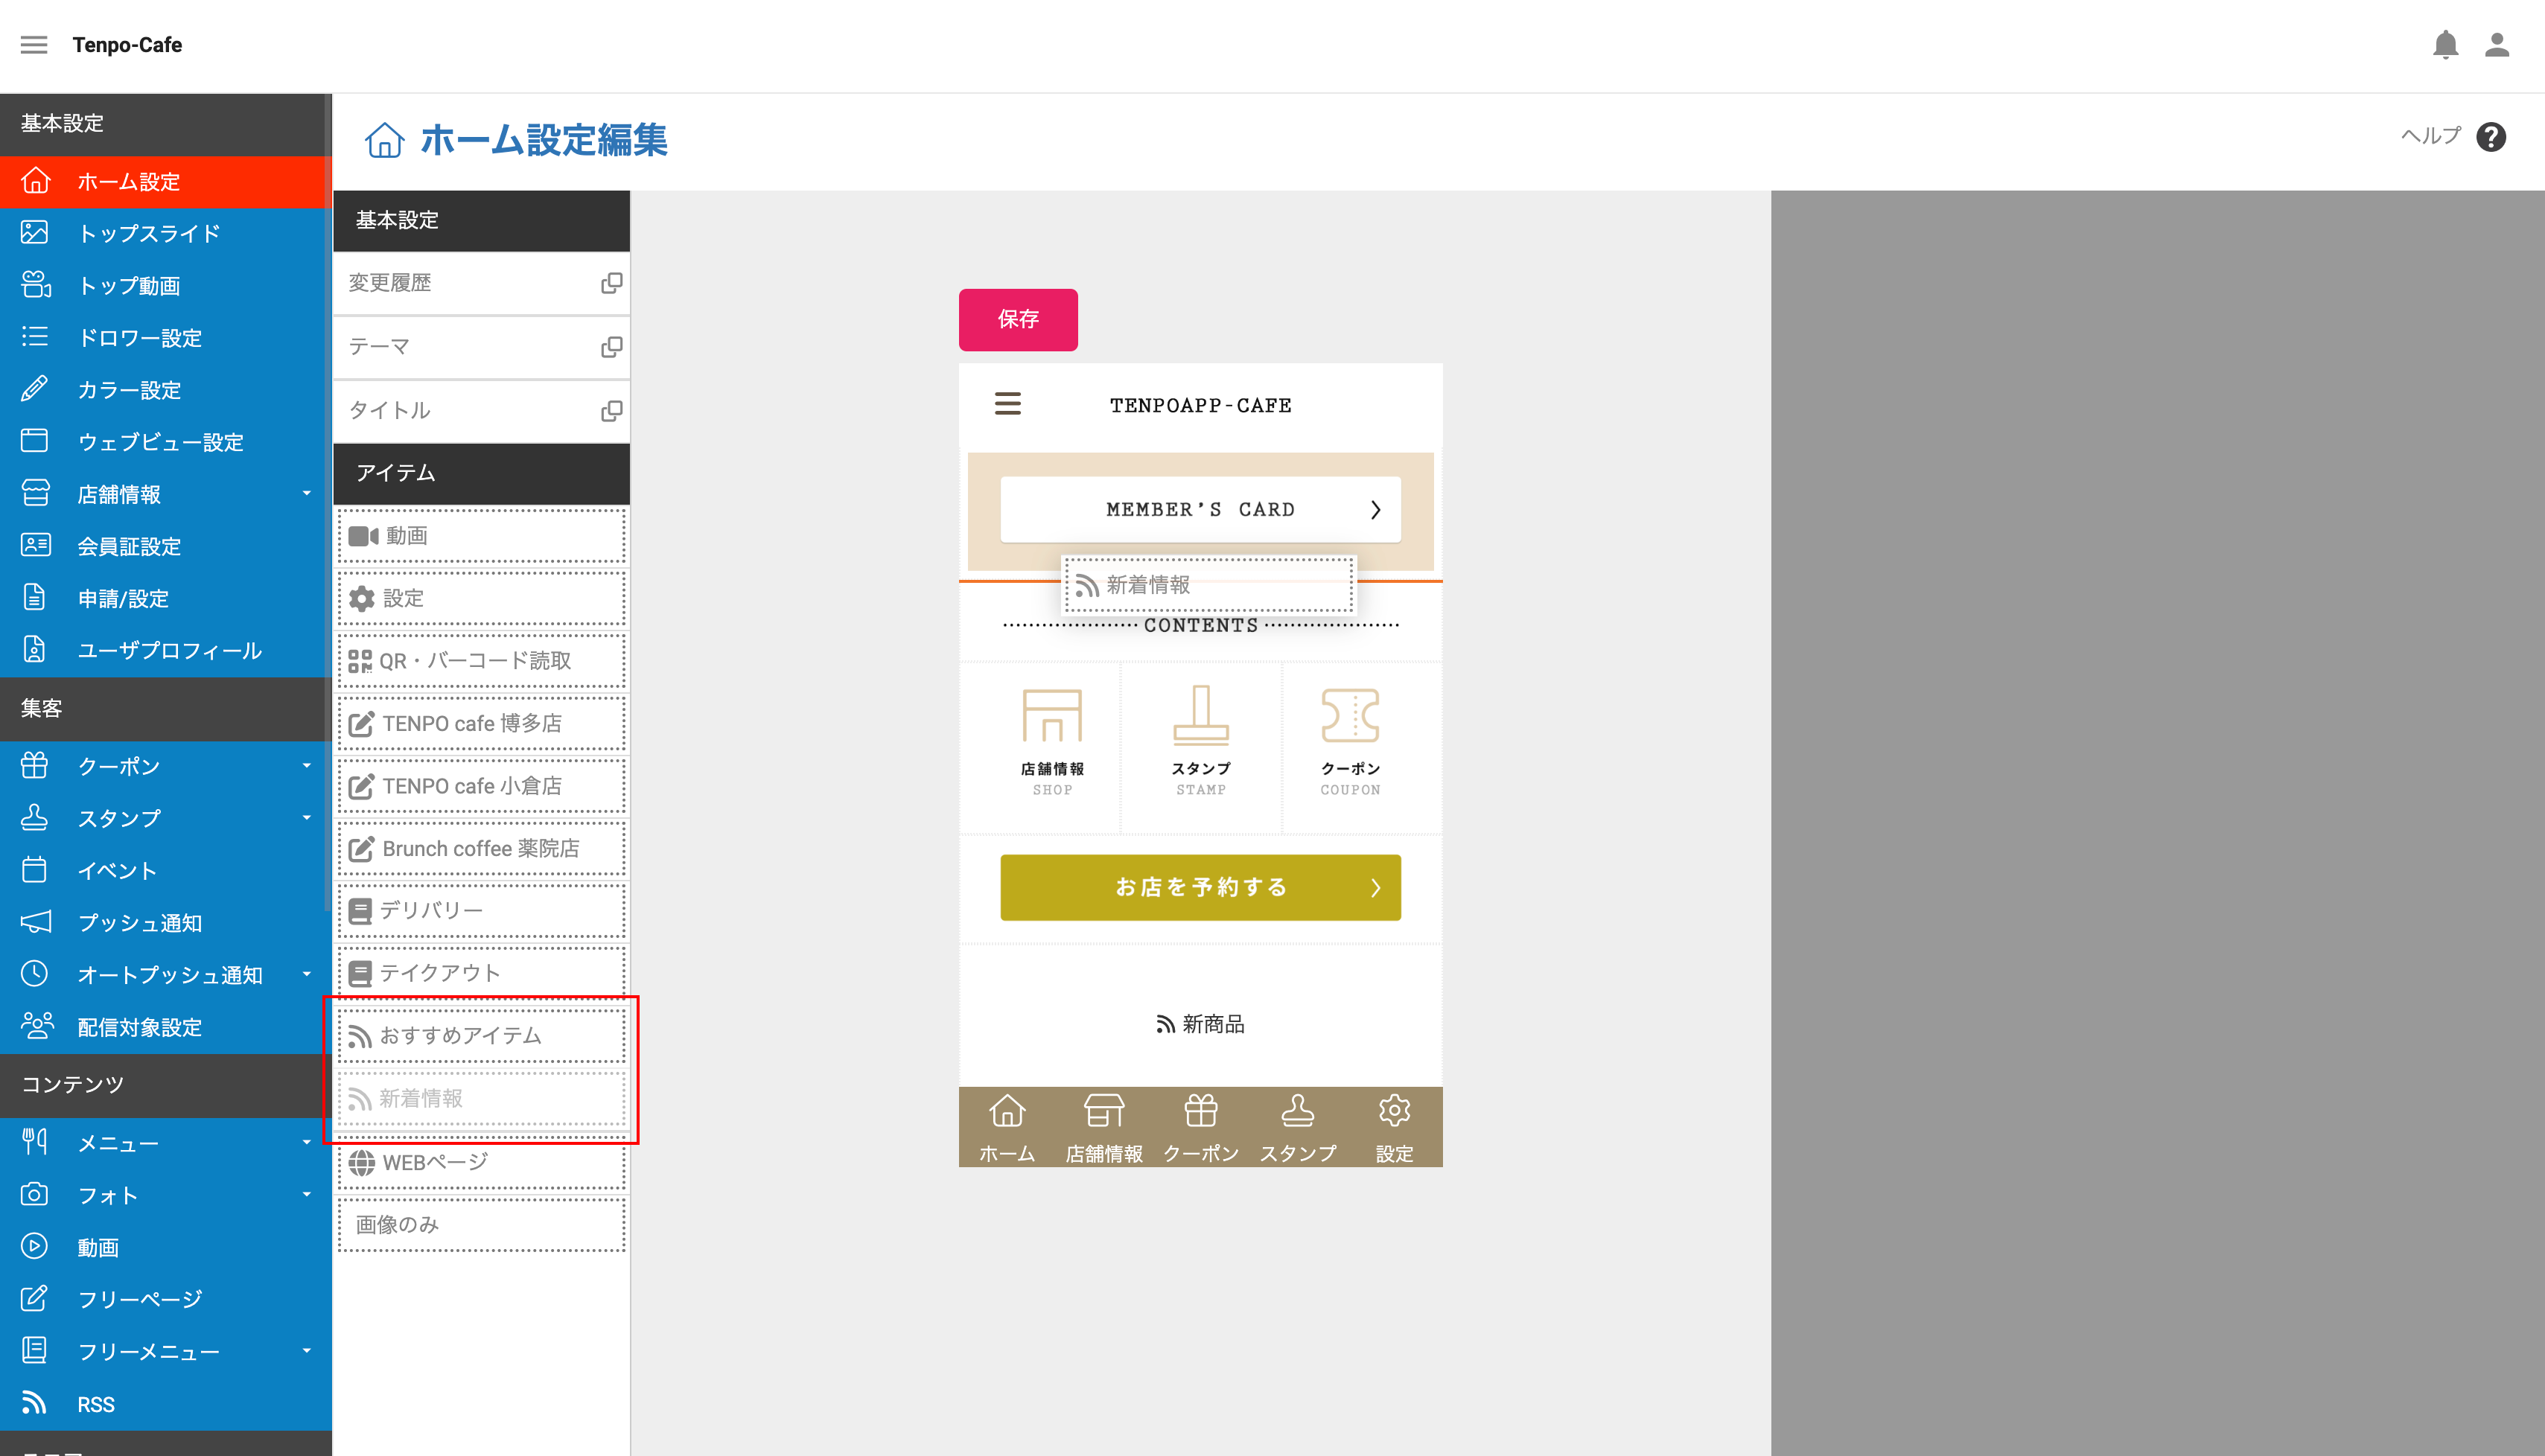The height and width of the screenshot is (1456, 2545).
Task: Click the RSS feed icon in sidebar
Action: coord(35,1402)
